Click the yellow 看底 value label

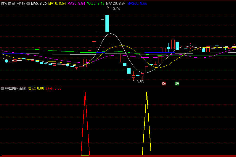[36, 88]
